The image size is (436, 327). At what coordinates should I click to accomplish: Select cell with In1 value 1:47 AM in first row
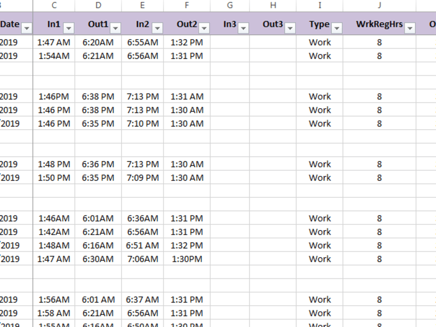point(54,42)
